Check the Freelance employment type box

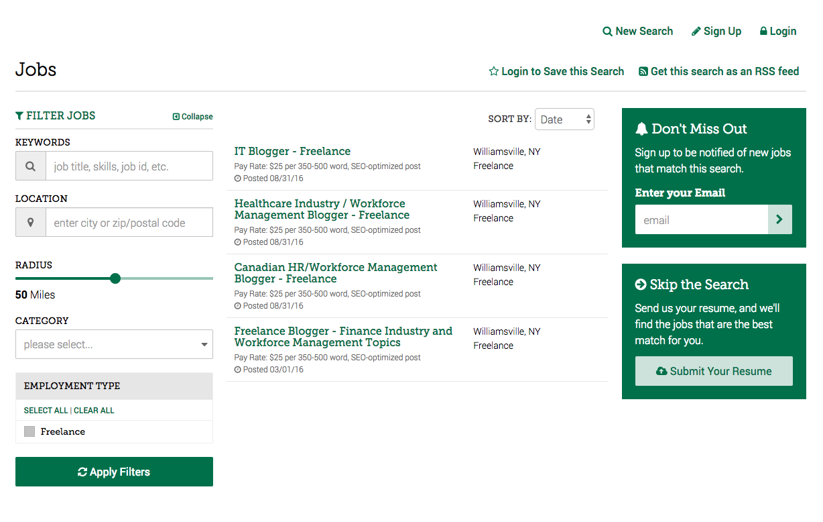29,431
